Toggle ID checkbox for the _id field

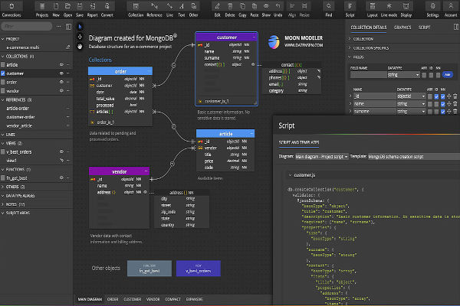pyautogui.click(x=436, y=96)
